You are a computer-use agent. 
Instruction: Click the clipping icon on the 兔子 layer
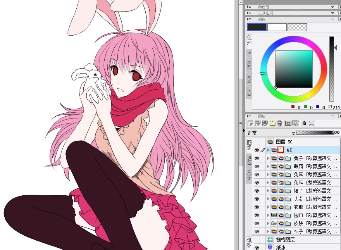(x=281, y=158)
